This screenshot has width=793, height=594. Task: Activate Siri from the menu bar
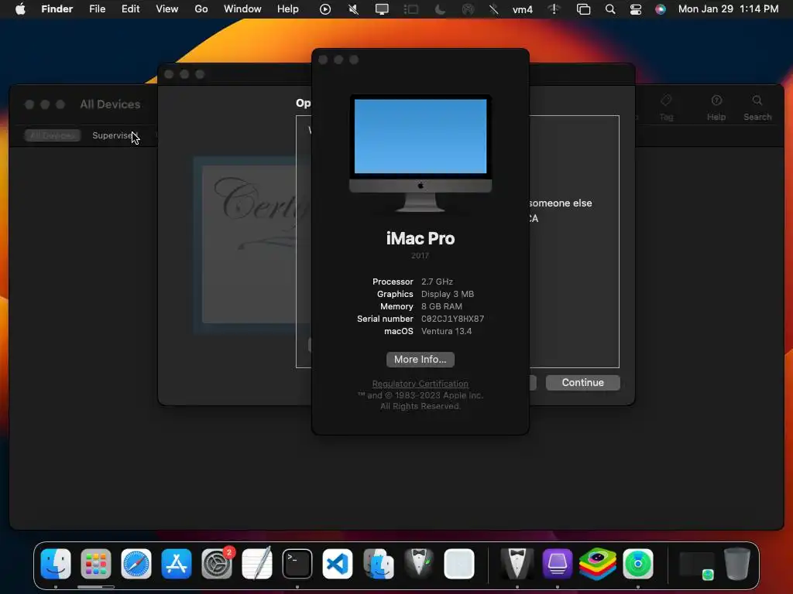[661, 9]
